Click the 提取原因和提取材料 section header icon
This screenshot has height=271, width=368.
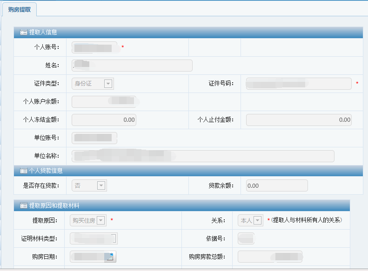[23, 205]
